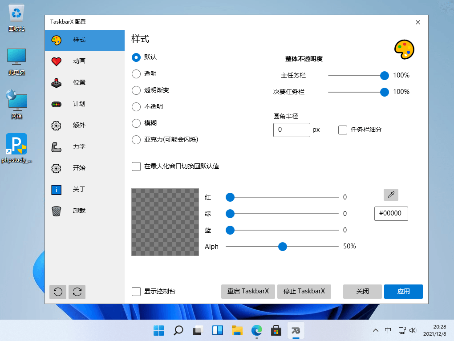Select the 模糊 radio button
This screenshot has height=341, width=454.
coord(136,123)
